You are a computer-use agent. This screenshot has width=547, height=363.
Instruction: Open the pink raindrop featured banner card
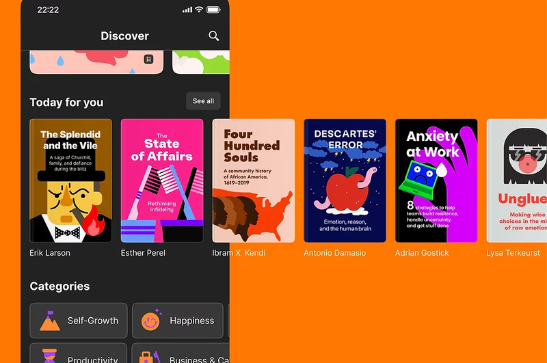coord(96,62)
